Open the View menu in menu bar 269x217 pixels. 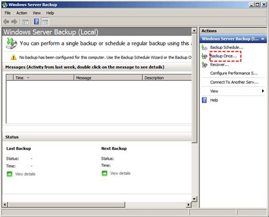36,13
